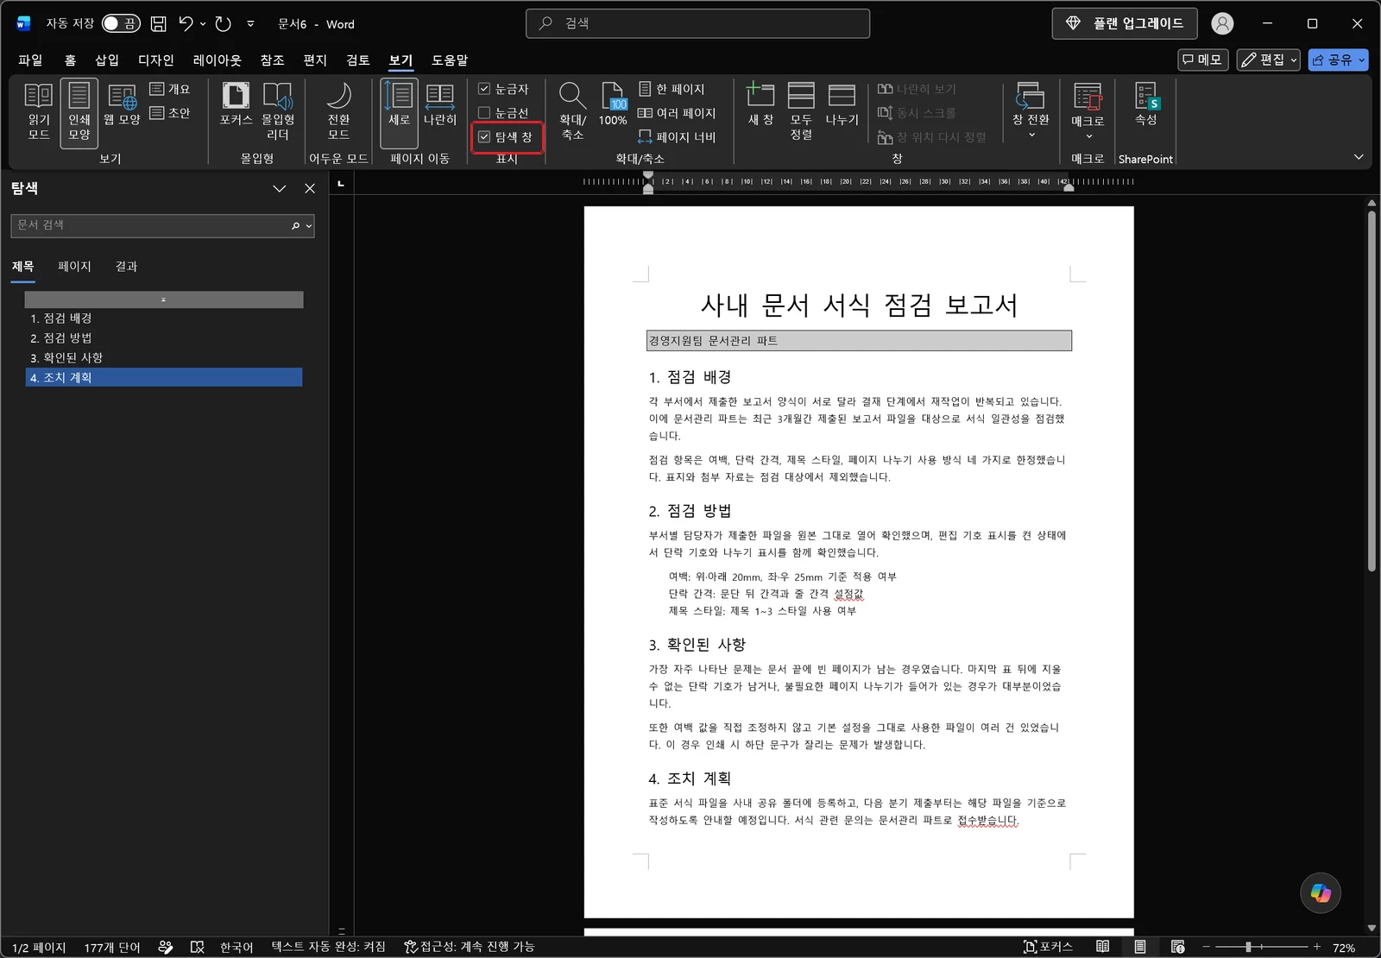Select Web Layout (웹 모양) view
This screenshot has width=1381, height=958.
[x=122, y=106]
